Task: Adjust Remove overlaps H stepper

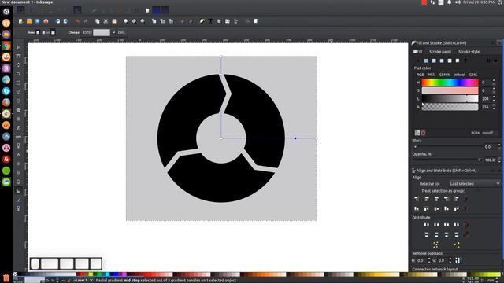Action: [429, 260]
